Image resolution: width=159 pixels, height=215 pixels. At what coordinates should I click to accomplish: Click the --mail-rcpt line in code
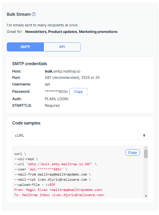tap(53, 179)
